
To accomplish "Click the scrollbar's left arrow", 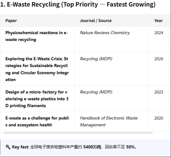I will pos(1,133).
